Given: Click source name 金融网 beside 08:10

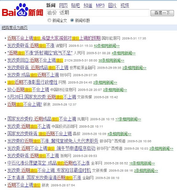Looking at the screenshot, I should (88, 178).
